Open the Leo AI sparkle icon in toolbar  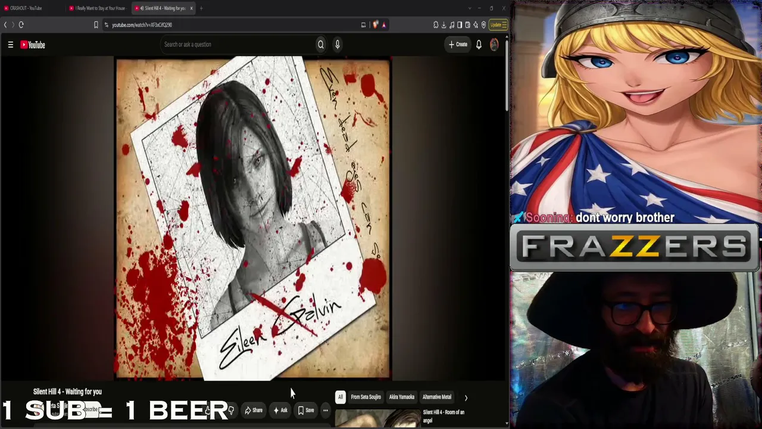[475, 24]
